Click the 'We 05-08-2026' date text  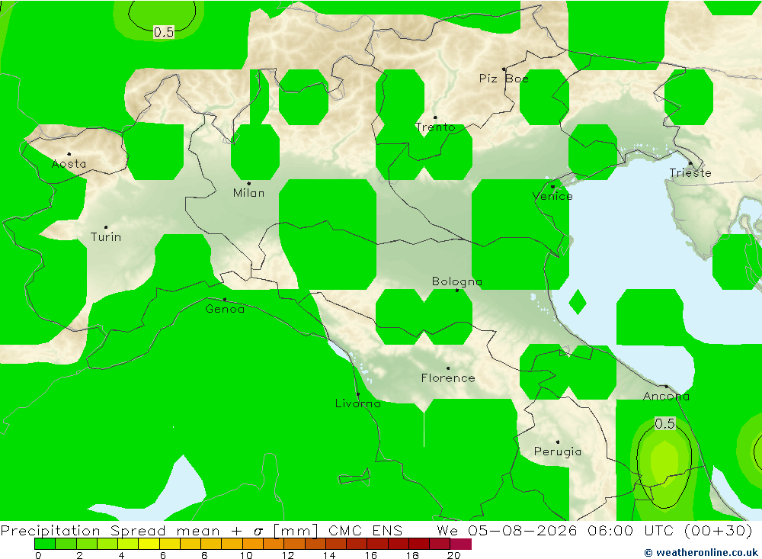[507, 530]
